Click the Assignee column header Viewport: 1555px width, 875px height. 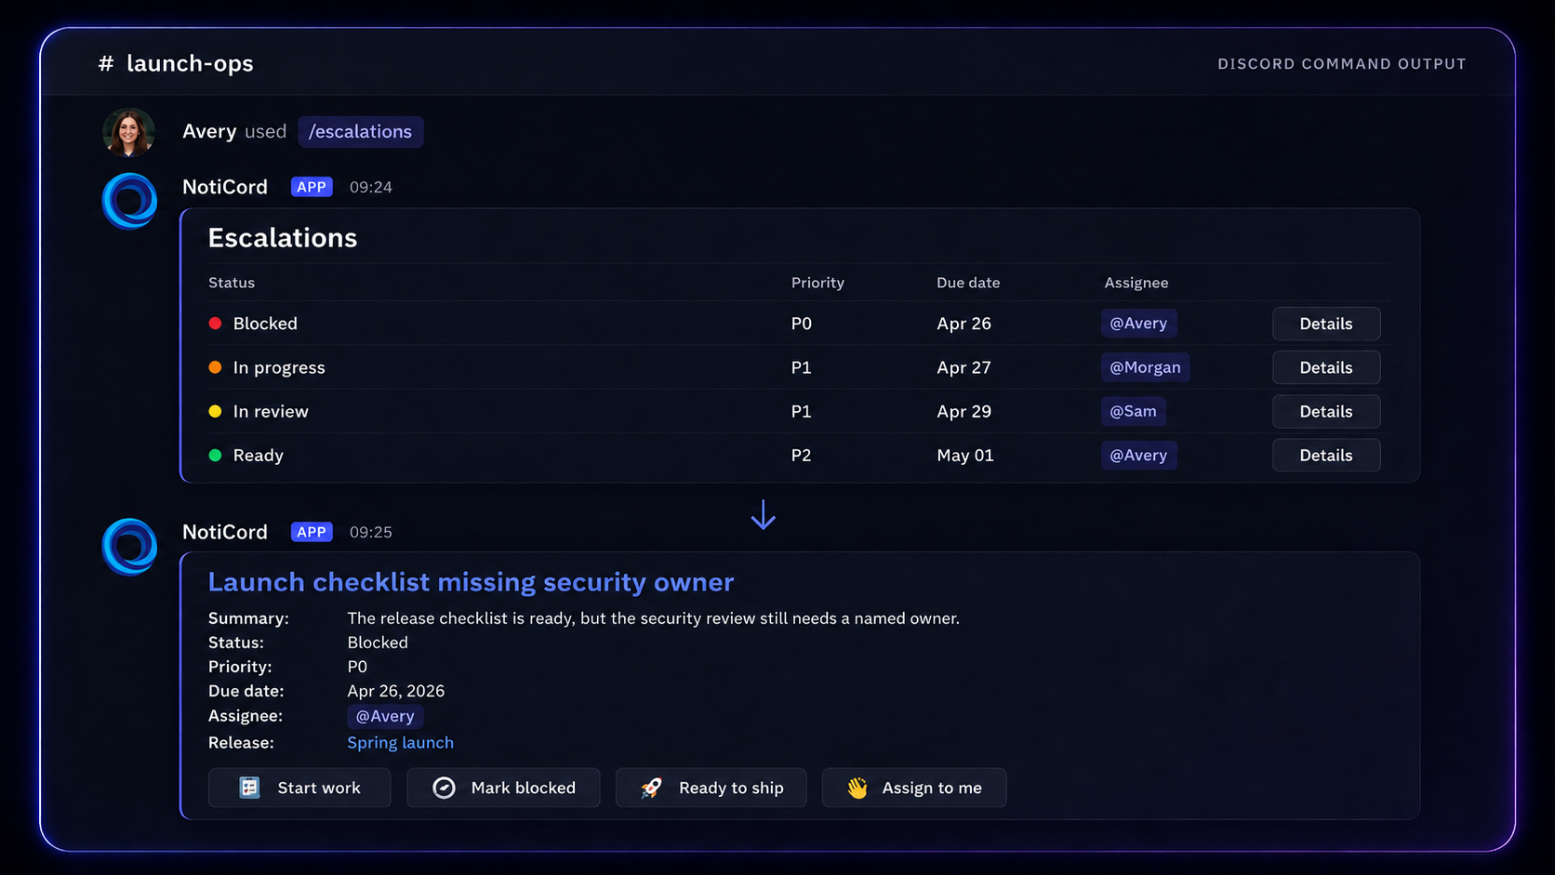click(1136, 283)
